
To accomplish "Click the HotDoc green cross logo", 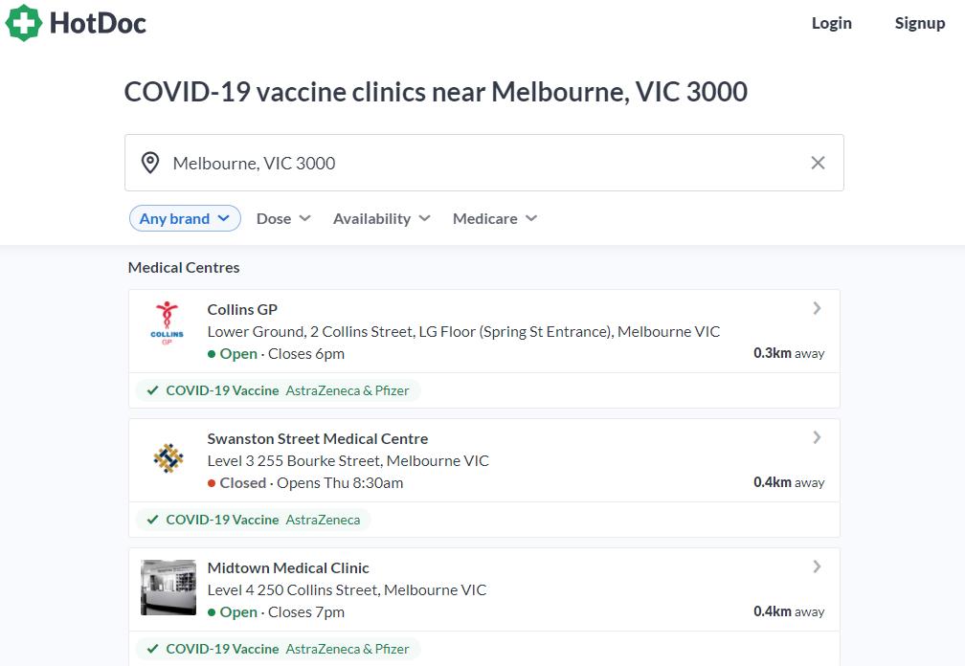I will click(x=24, y=23).
